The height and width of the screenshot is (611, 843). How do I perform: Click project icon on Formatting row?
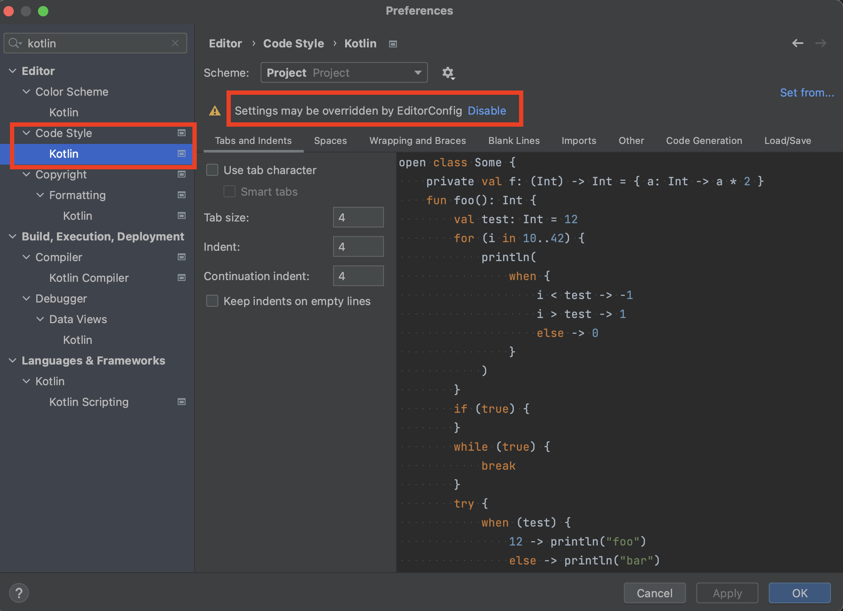pyautogui.click(x=182, y=195)
